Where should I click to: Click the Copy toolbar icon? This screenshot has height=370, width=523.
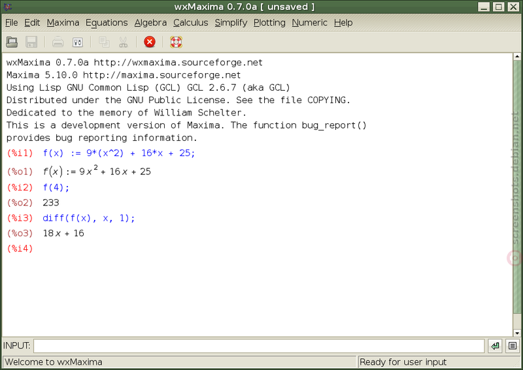(104, 42)
